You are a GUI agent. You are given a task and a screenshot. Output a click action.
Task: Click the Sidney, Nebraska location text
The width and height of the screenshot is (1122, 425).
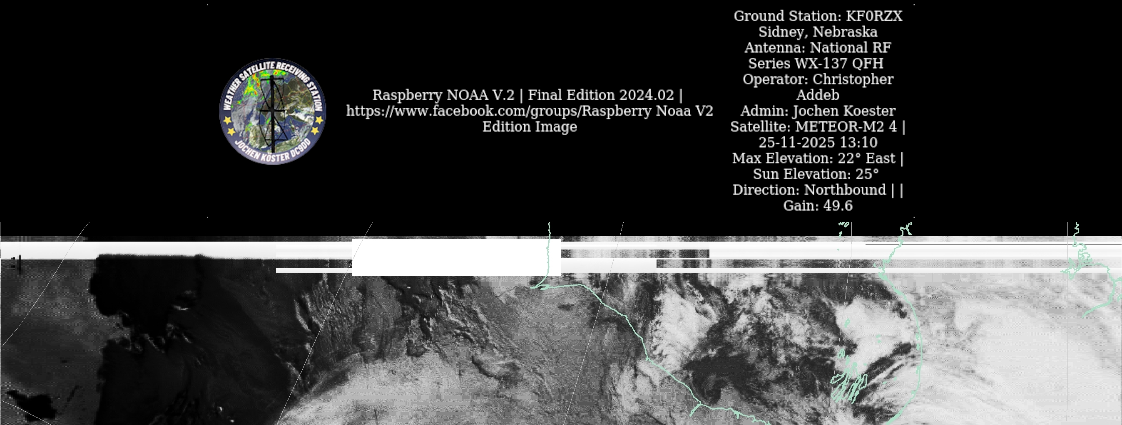click(818, 32)
